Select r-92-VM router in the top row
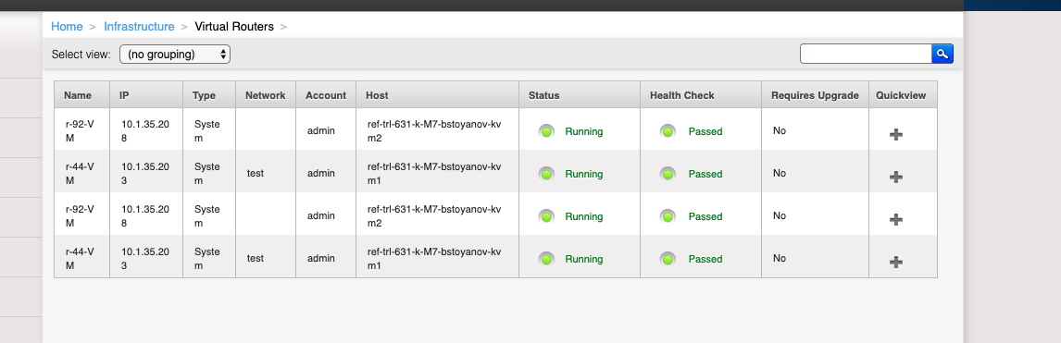The image size is (1061, 343). click(x=80, y=131)
